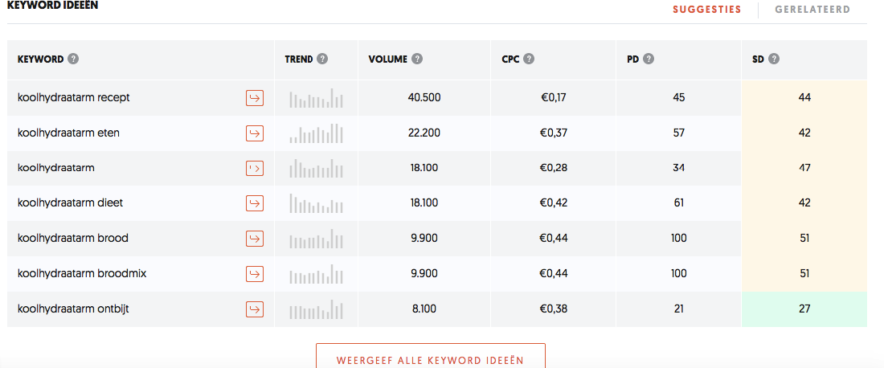Viewport: 884px width, 368px height.
Task: Open arrow icon for koolhydraatarm ontbijt
Action: tap(255, 309)
